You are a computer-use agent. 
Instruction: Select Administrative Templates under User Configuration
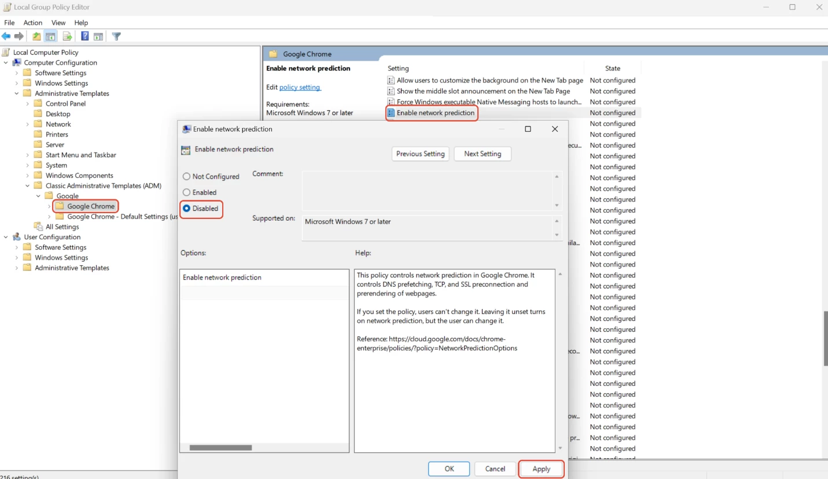click(x=72, y=268)
